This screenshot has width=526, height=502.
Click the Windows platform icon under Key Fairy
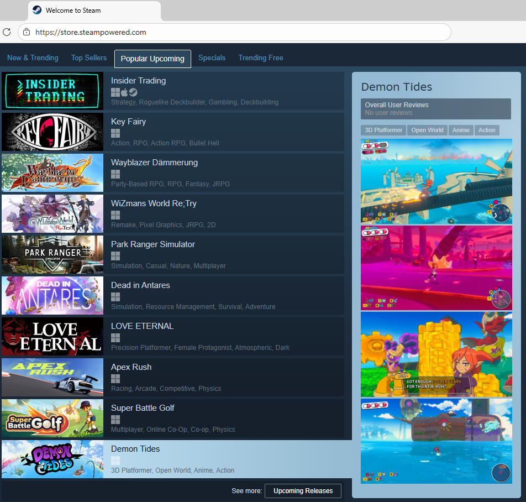click(115, 133)
